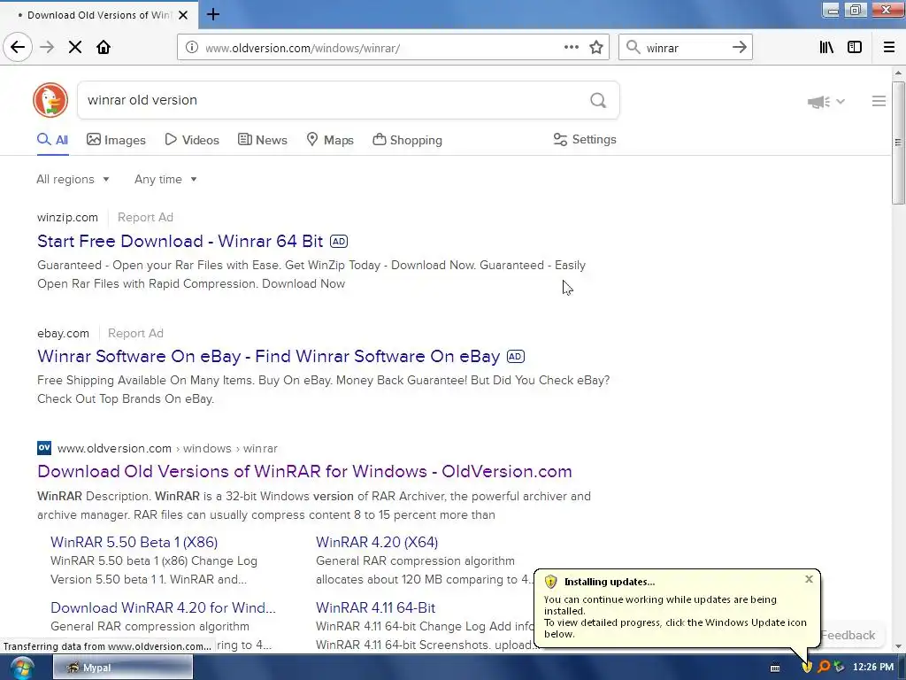Click the magnifier icon in browser search box
The image size is (906, 680).
click(633, 48)
